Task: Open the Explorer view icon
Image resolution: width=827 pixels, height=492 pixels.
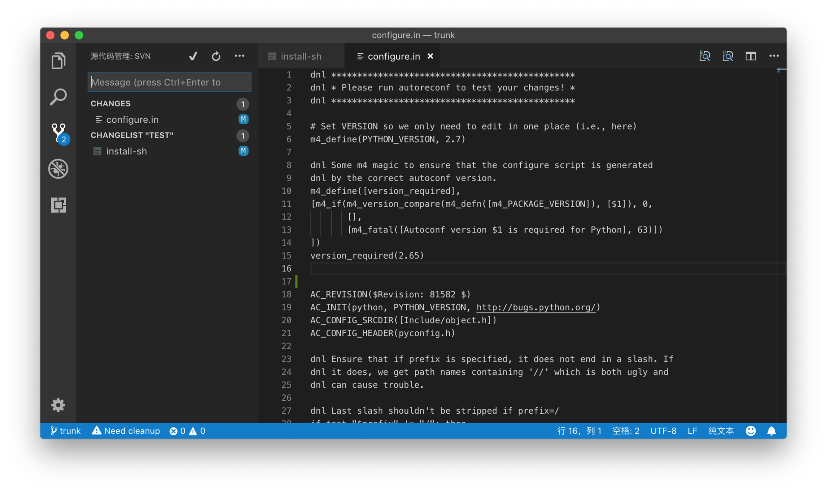Action: click(59, 61)
